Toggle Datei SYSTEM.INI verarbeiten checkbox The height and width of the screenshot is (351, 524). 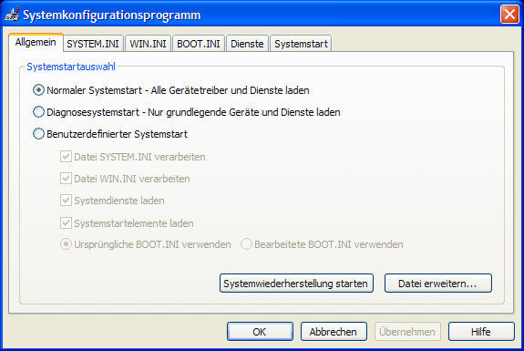(66, 157)
